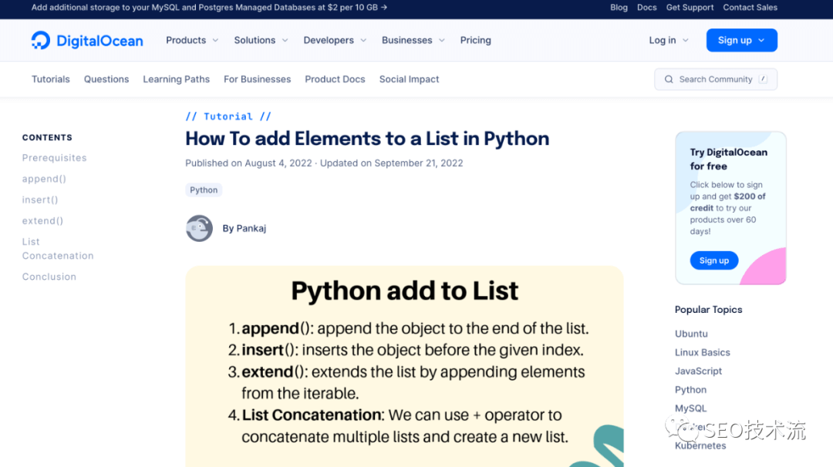
Task: Focus the Search Community field
Action: tap(715, 79)
